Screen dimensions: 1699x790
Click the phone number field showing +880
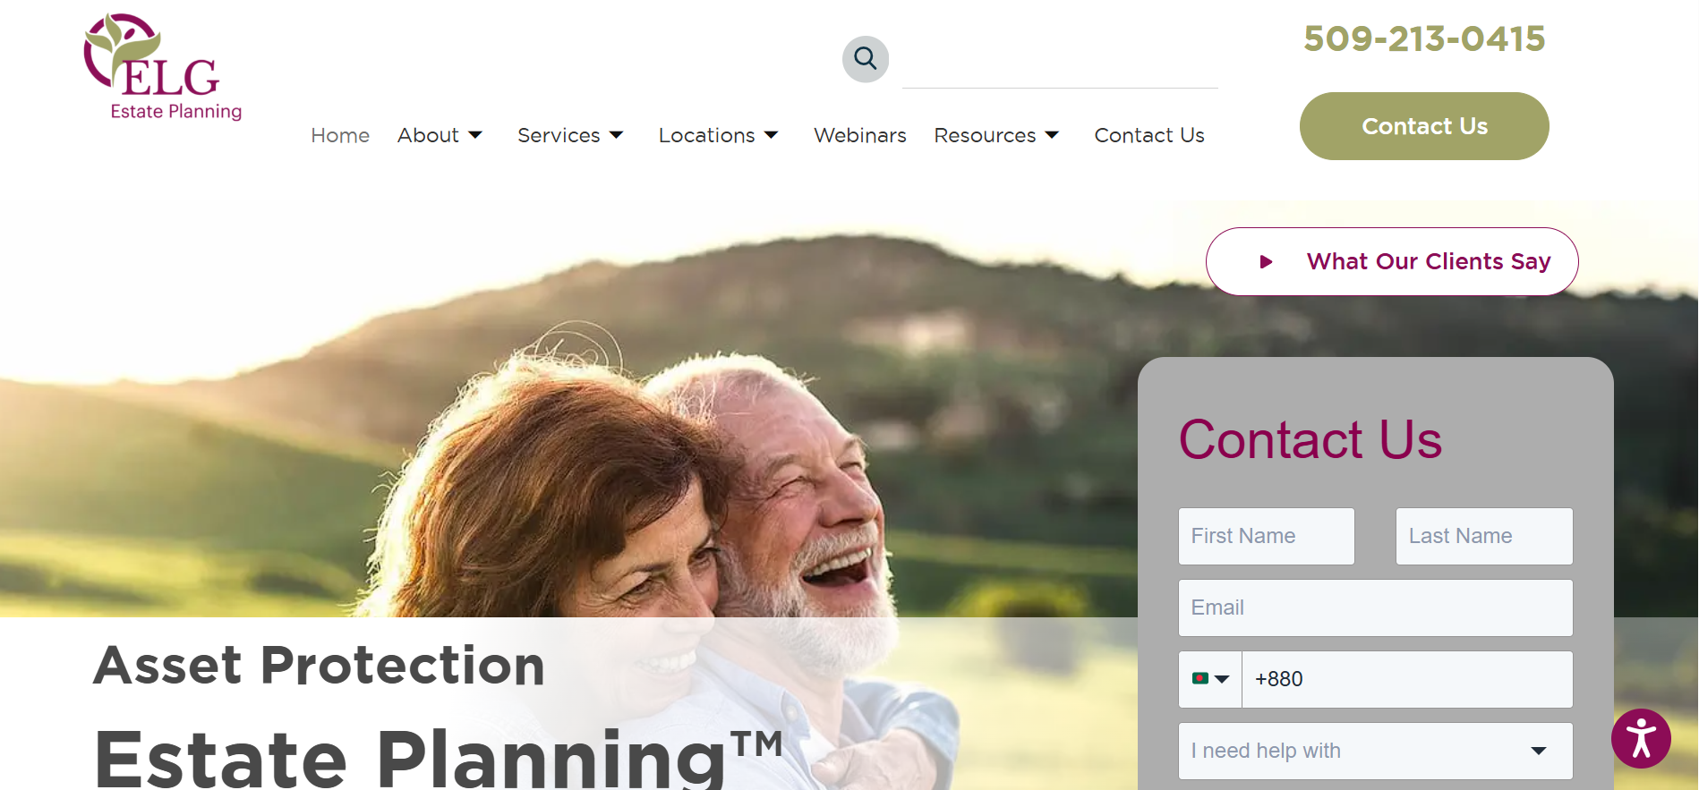click(1407, 679)
